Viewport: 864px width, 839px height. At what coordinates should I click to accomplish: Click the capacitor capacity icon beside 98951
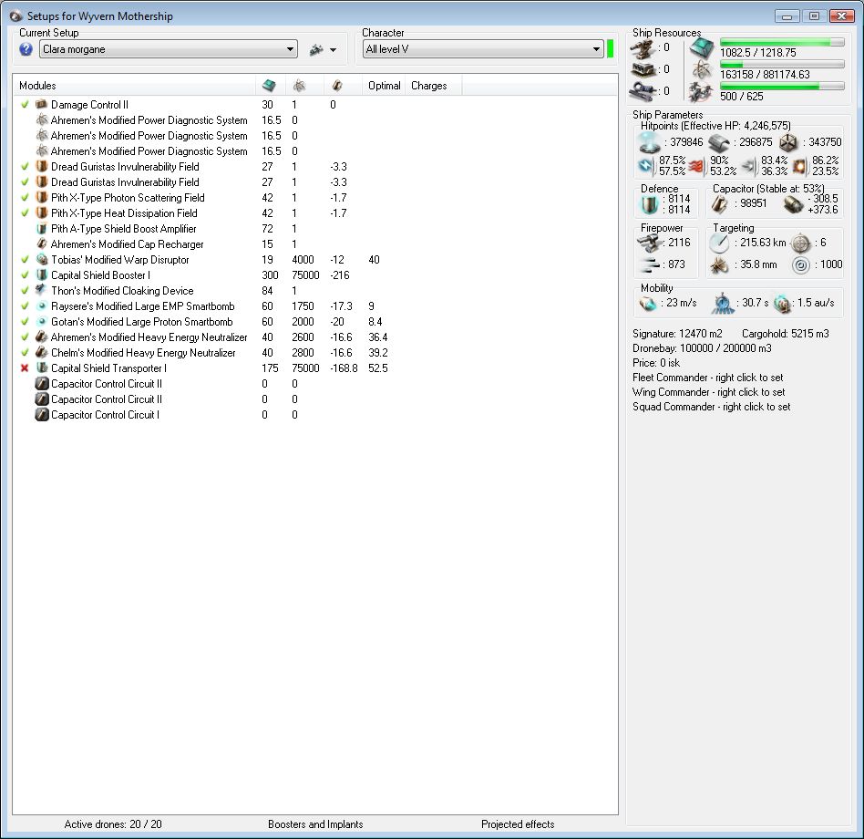click(719, 204)
